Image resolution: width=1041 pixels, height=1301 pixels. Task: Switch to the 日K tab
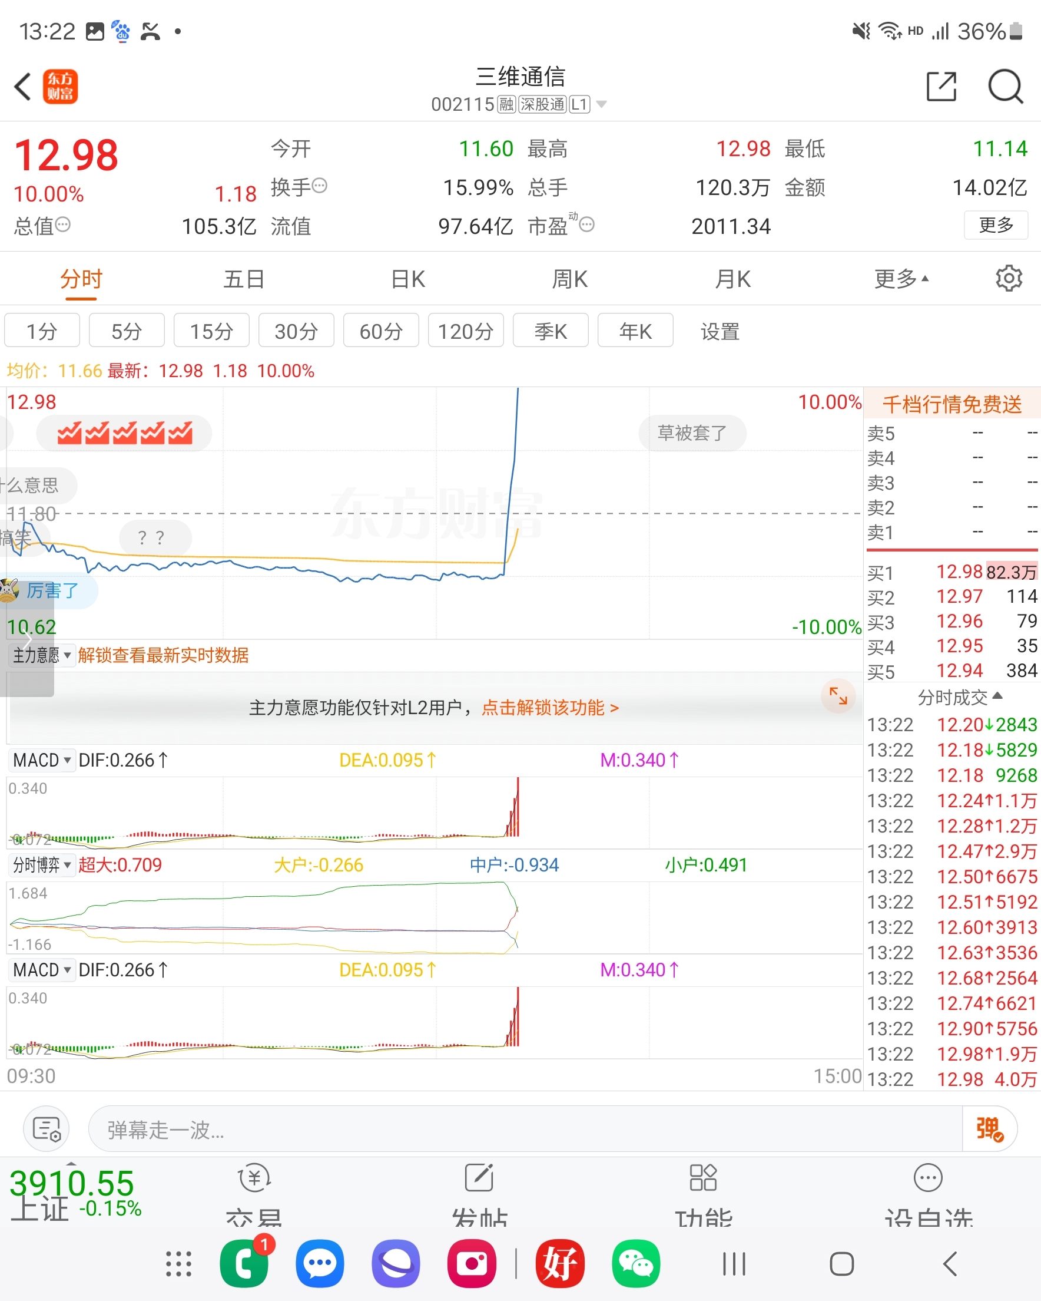click(x=407, y=279)
